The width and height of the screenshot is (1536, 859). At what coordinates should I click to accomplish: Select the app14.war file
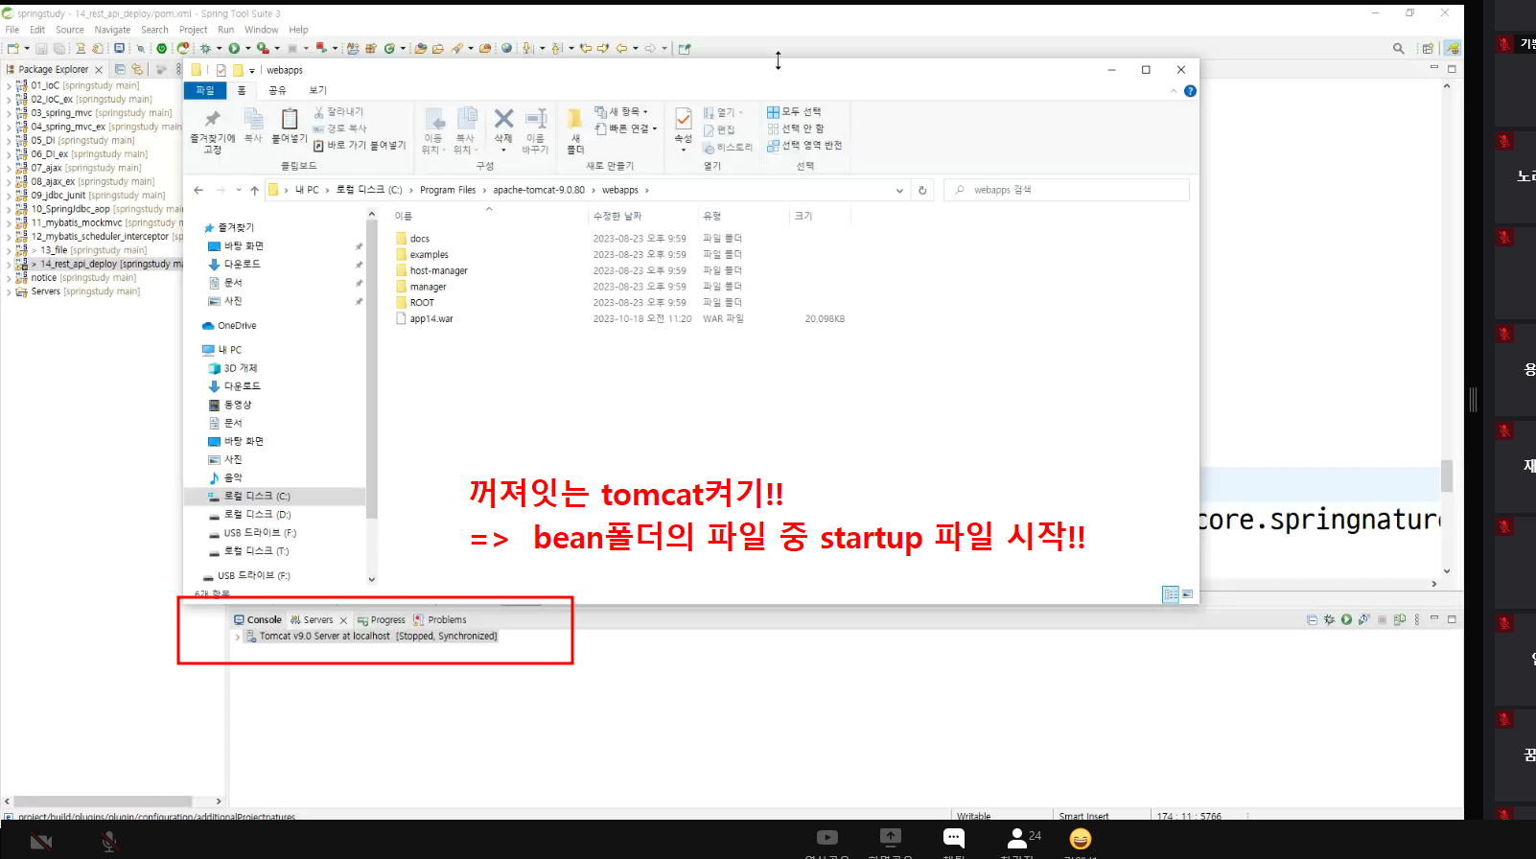tap(431, 319)
